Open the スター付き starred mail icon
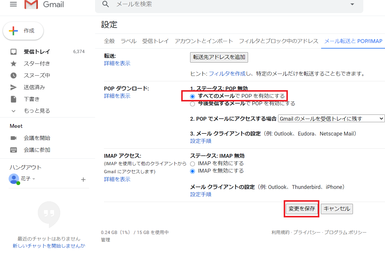 [13, 63]
